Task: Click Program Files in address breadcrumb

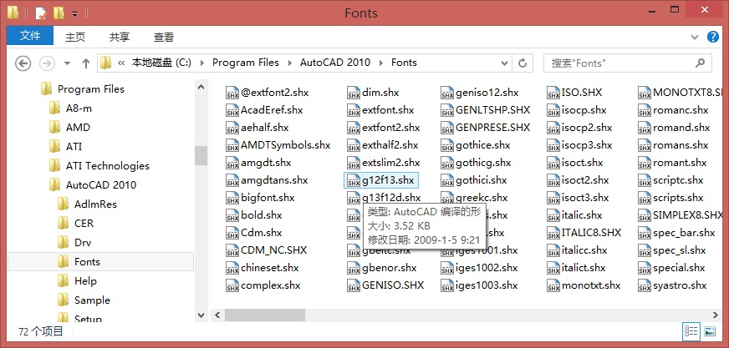Action: click(246, 63)
